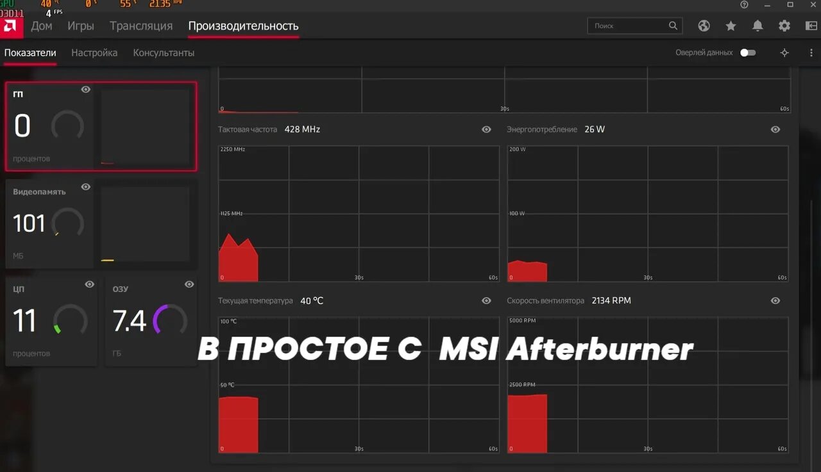Click the Энергопотребление 26 W label
This screenshot has width=821, height=472.
(555, 129)
